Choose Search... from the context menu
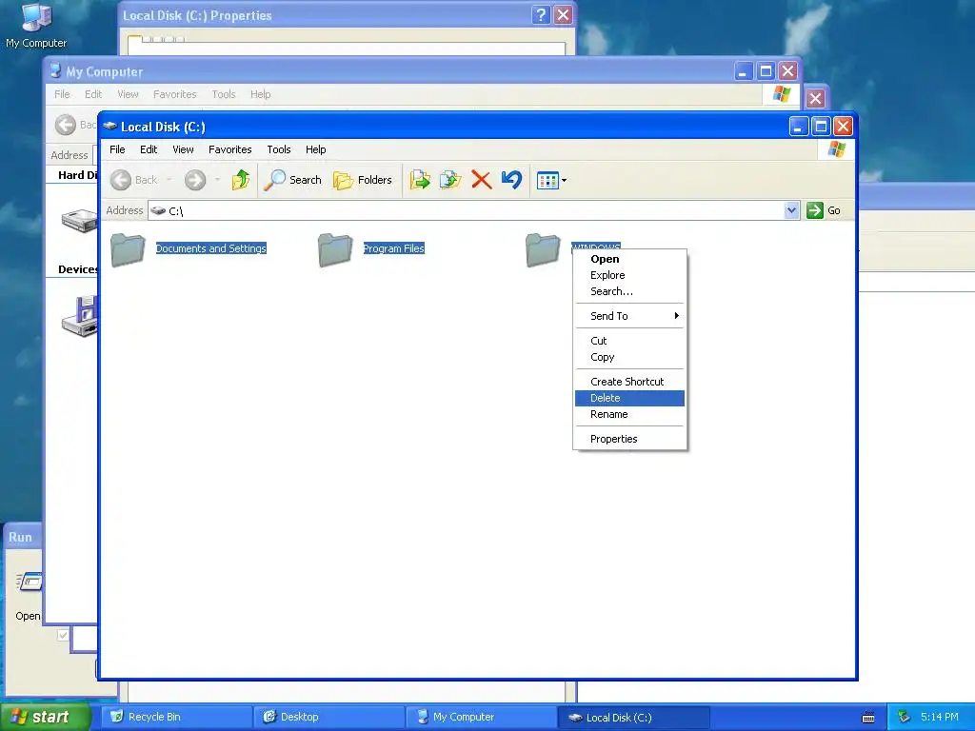The image size is (975, 731). (629, 291)
